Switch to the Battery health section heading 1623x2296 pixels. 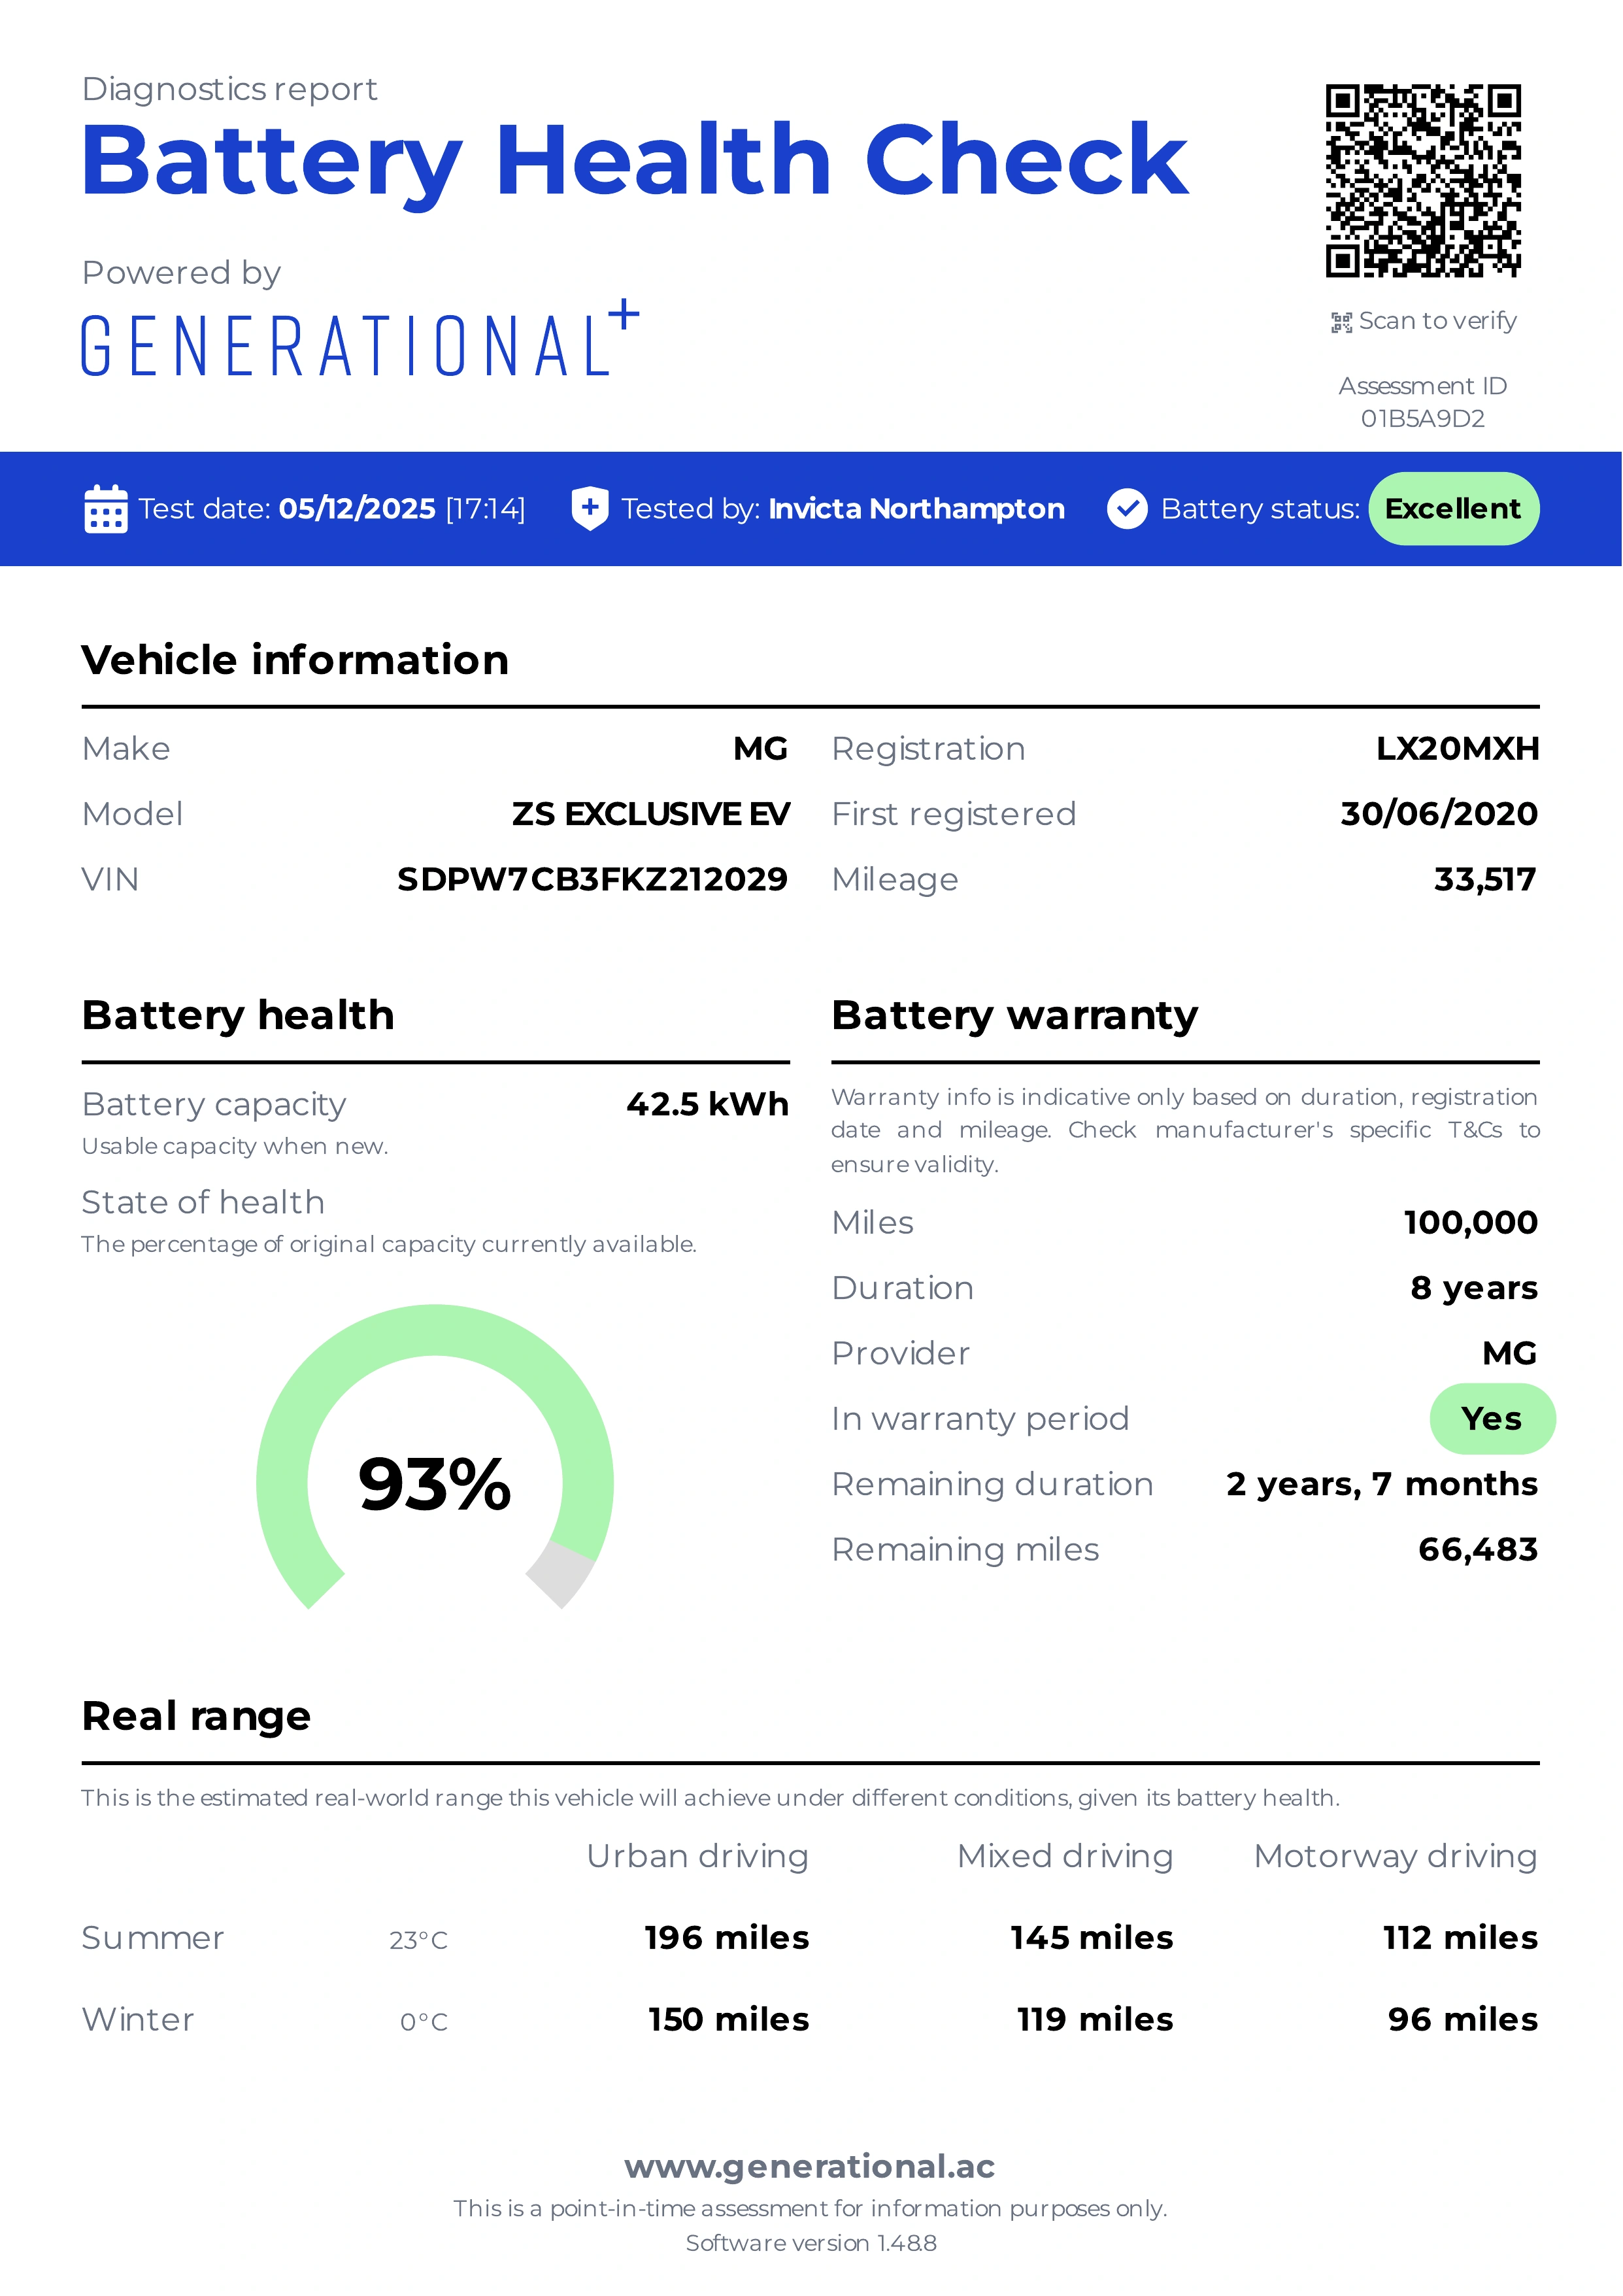tap(238, 1015)
